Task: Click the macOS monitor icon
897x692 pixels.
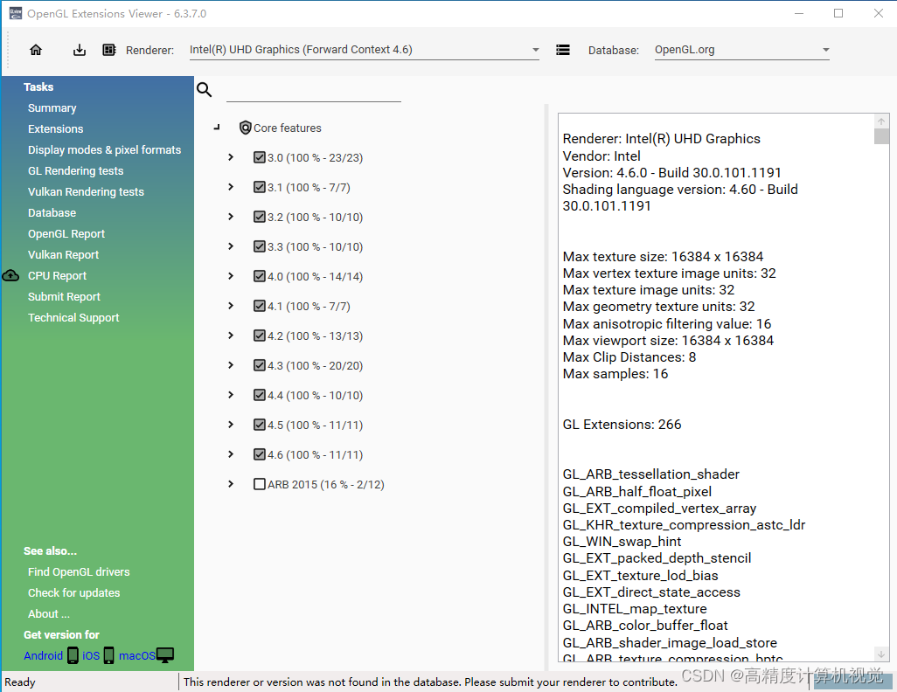Action: [x=164, y=654]
